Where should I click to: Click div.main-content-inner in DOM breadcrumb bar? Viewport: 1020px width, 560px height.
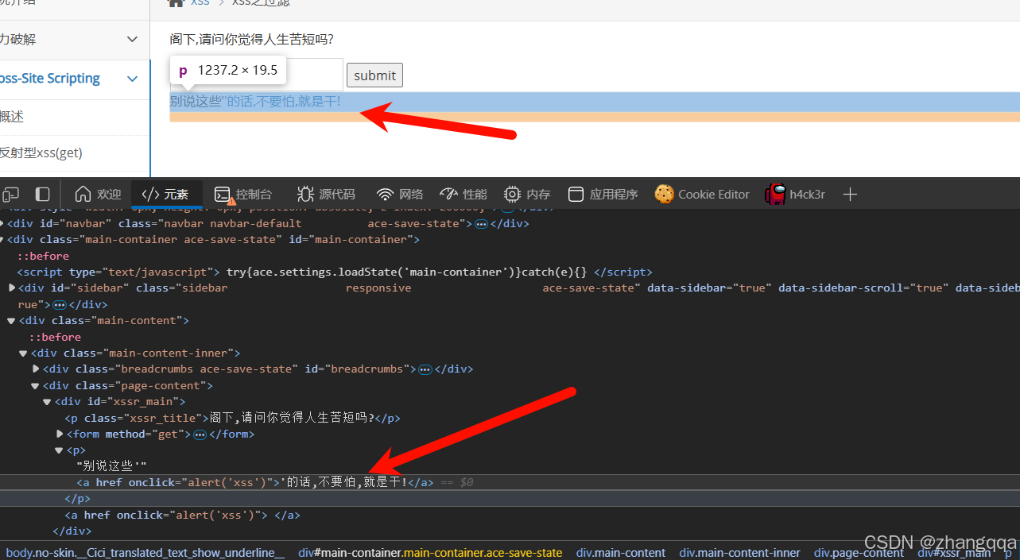(x=740, y=552)
